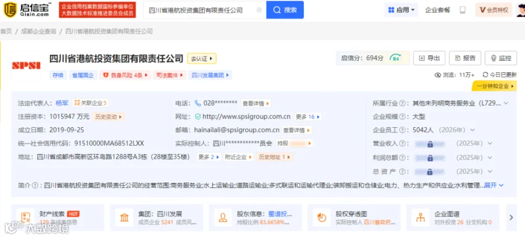The height and width of the screenshot is (238, 525).
Task: Open 四川发展集团 tag
Action: click(210, 75)
